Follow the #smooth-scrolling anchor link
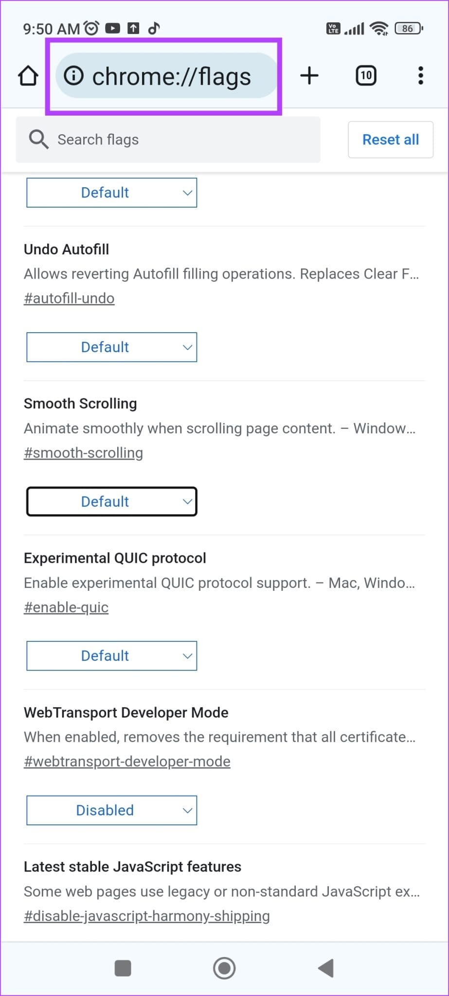449x996 pixels. click(x=83, y=453)
